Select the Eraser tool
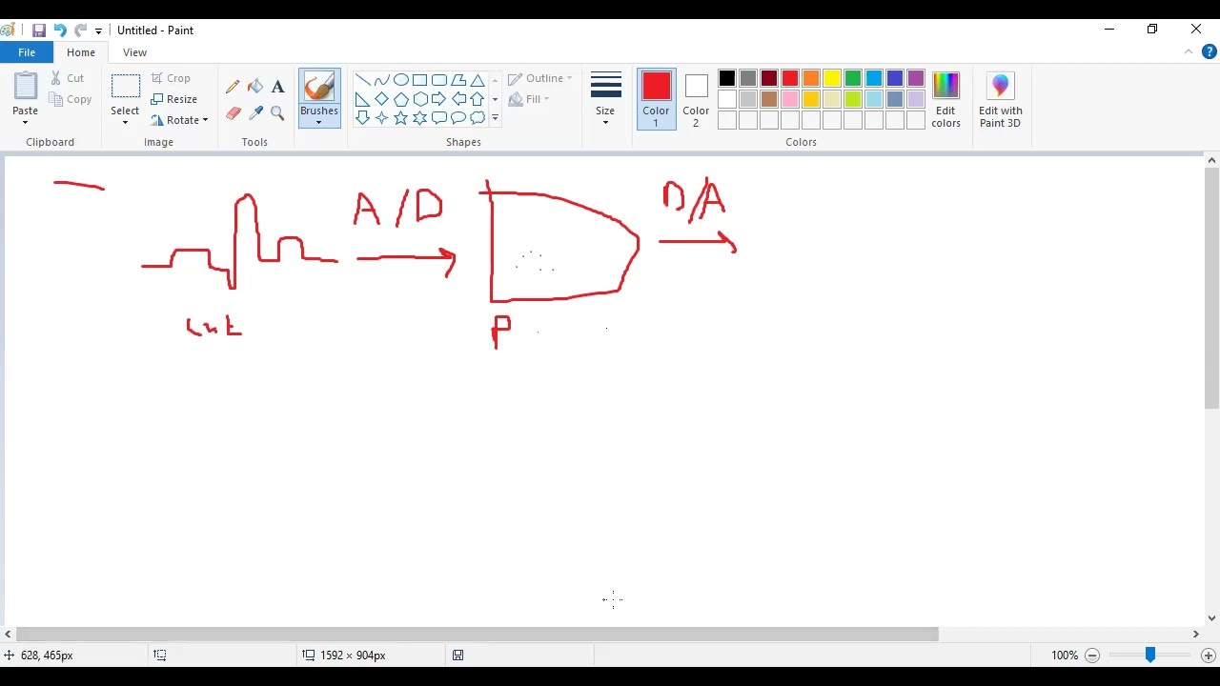 [x=233, y=112]
